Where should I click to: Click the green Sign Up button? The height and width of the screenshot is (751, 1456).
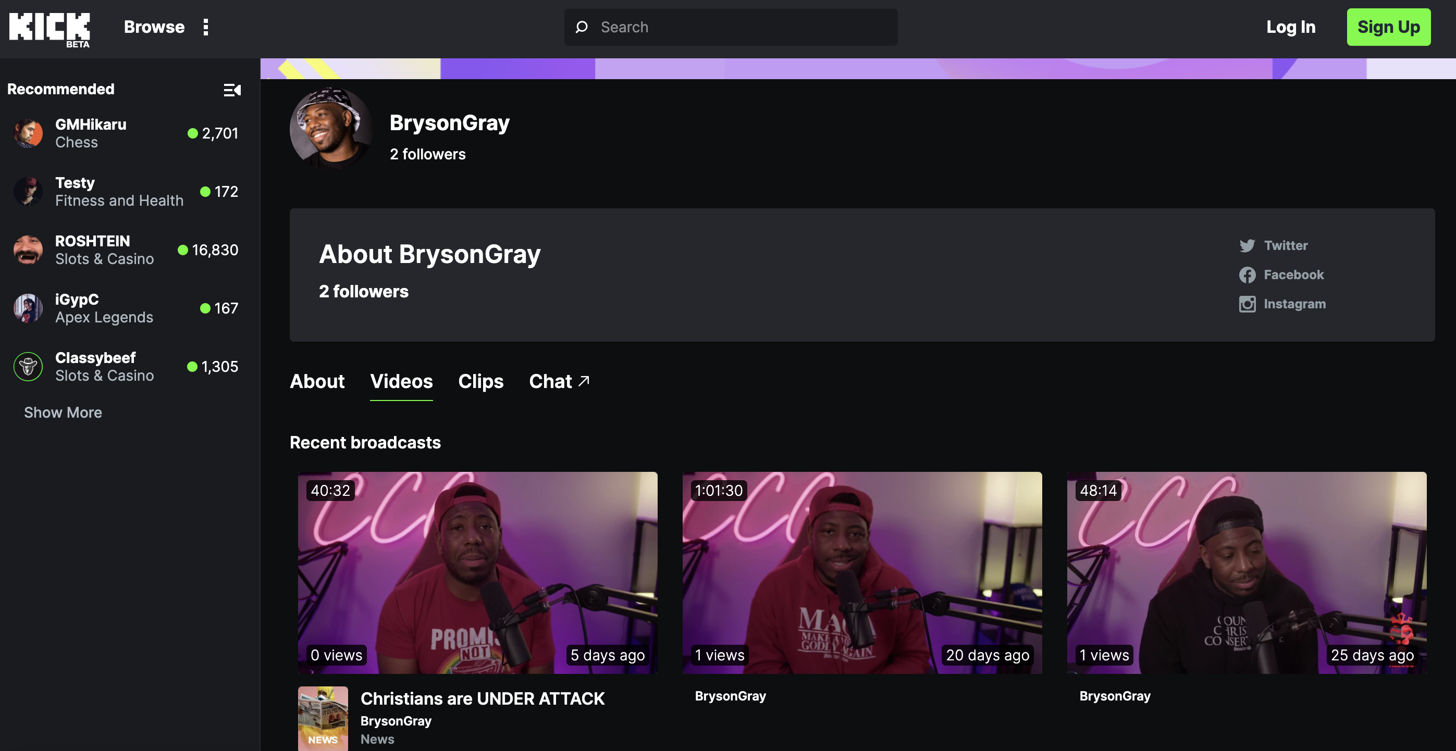(1388, 27)
